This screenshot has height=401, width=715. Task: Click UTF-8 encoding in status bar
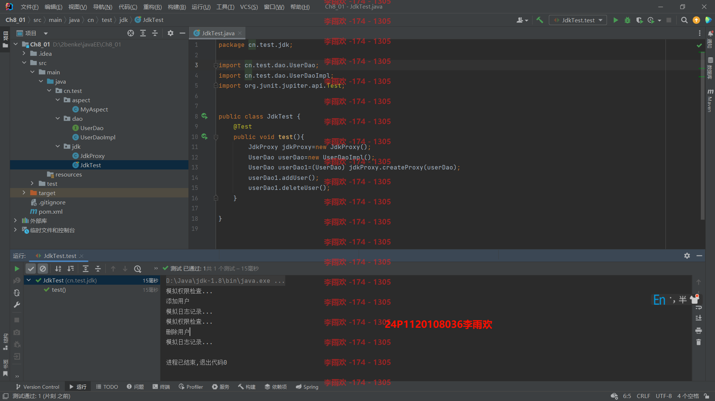(x=664, y=396)
